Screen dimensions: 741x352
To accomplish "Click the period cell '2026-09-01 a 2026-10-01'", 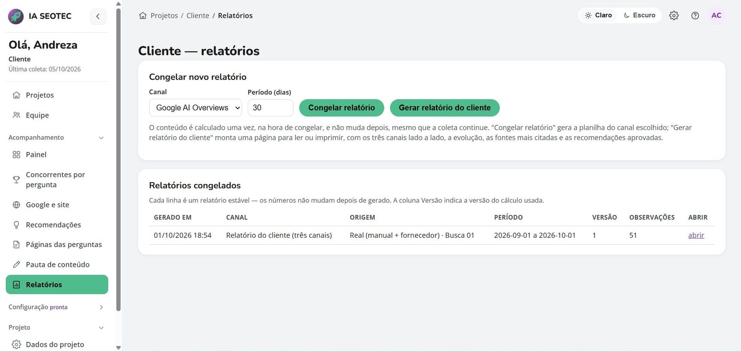I will 535,235.
